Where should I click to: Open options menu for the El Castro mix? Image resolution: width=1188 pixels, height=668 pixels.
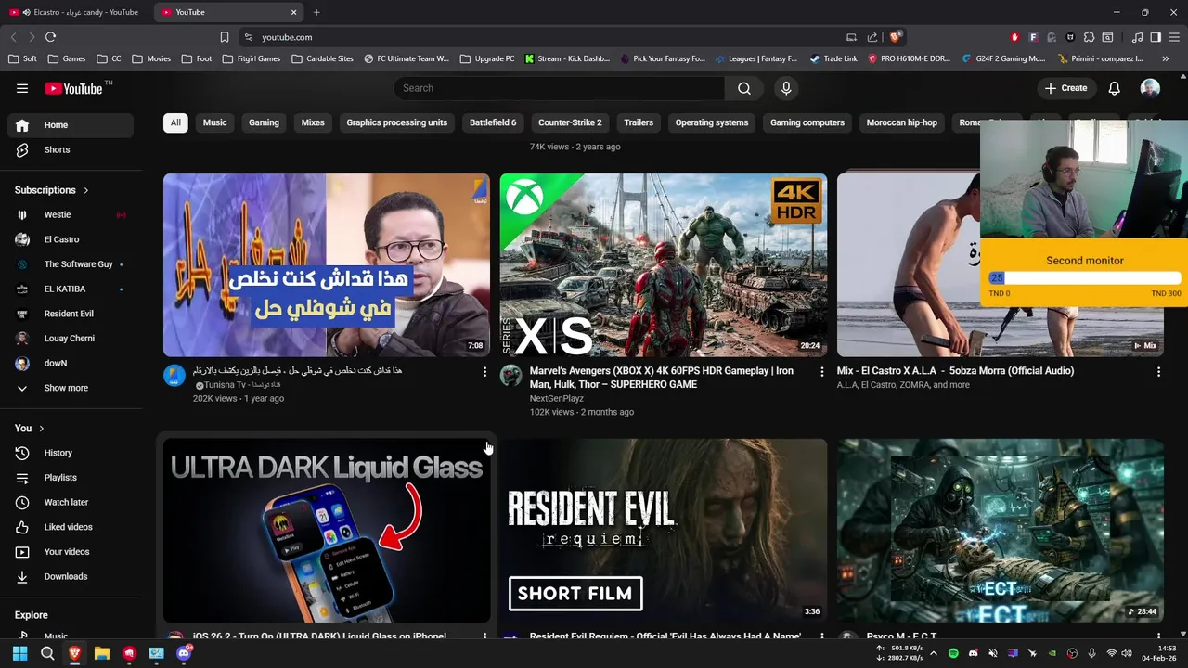[1158, 372]
